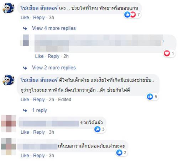Expand View 4 more replies

pos(54,28)
